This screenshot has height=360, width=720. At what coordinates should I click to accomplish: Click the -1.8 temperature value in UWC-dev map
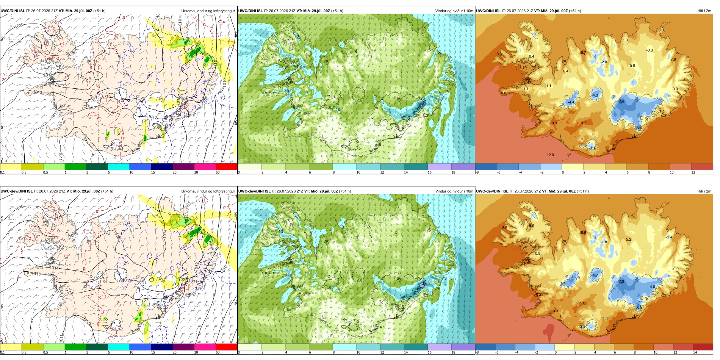[604, 242]
